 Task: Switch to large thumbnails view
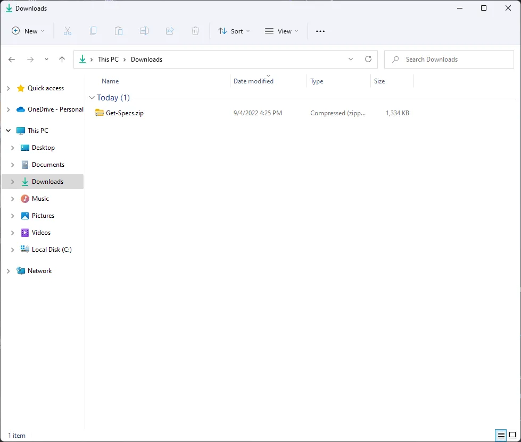coord(514,435)
